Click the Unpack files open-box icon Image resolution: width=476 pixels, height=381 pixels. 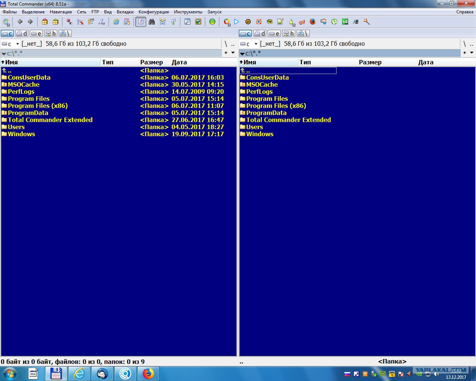[55, 22]
